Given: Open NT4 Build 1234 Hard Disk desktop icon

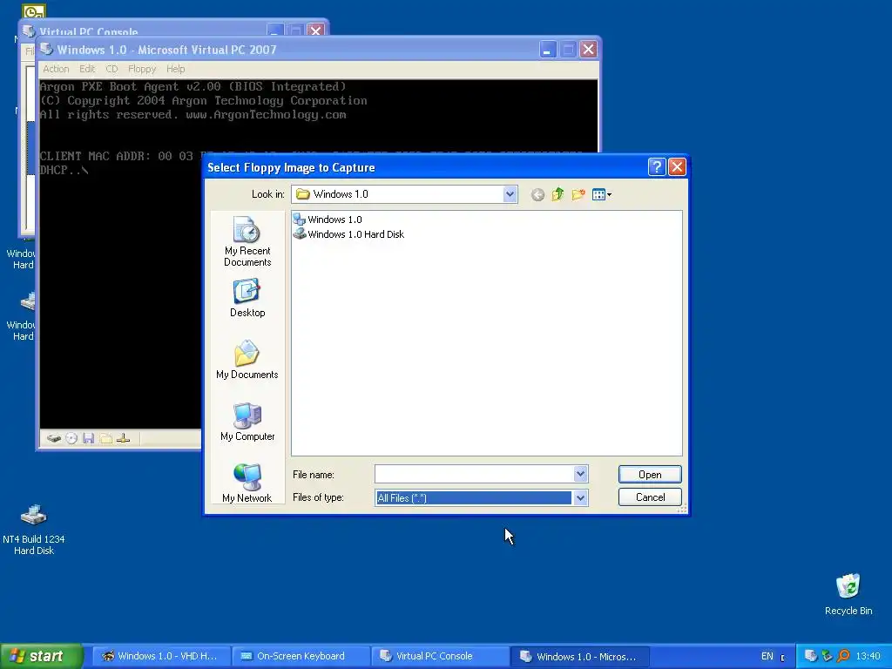Looking at the screenshot, I should (34, 530).
